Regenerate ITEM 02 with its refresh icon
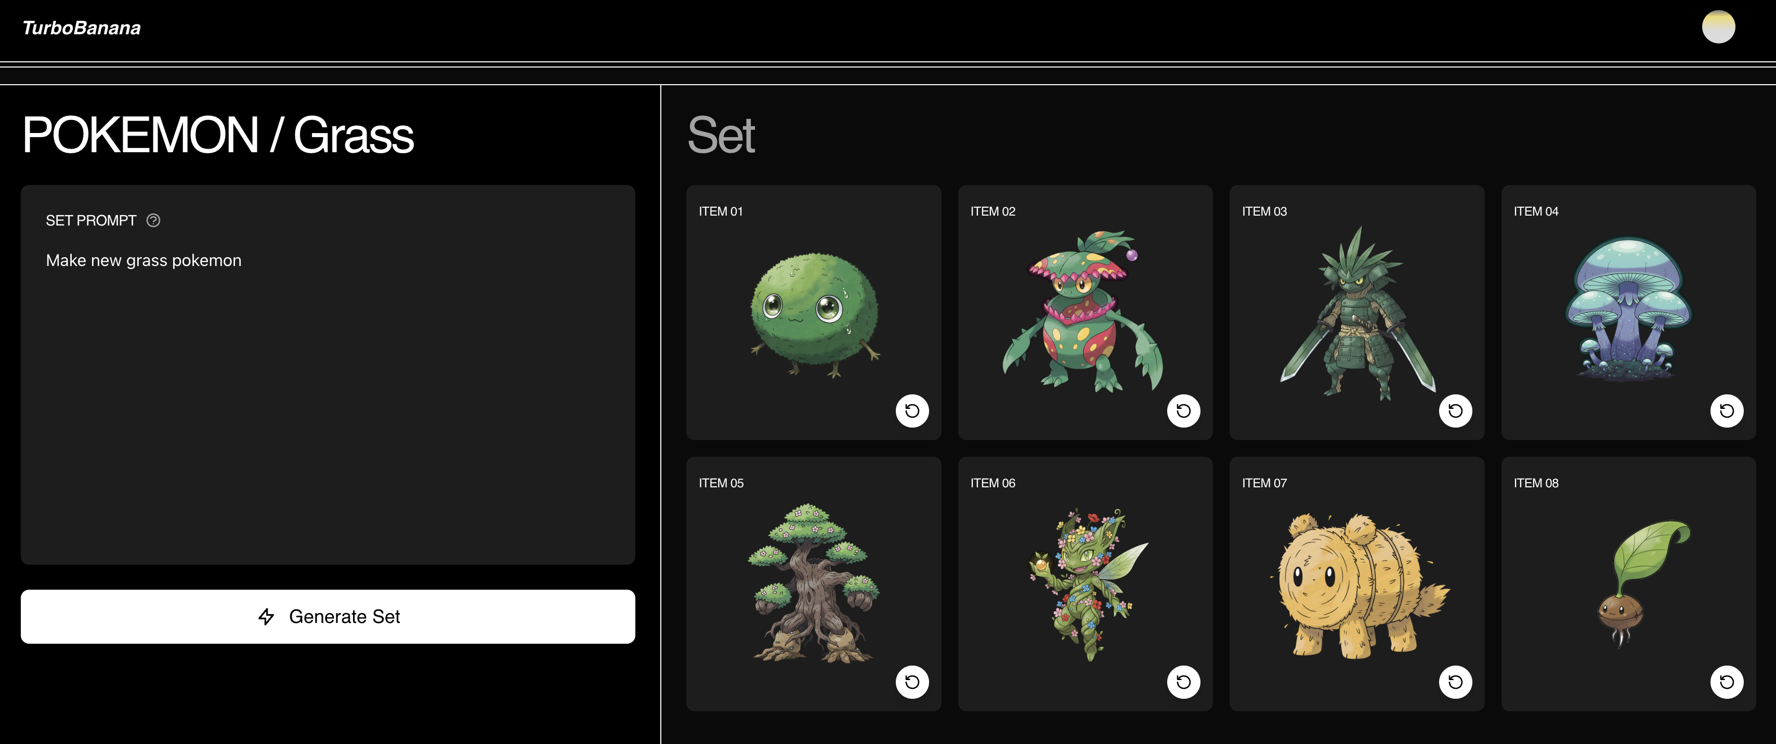The height and width of the screenshot is (744, 1776). click(1184, 410)
